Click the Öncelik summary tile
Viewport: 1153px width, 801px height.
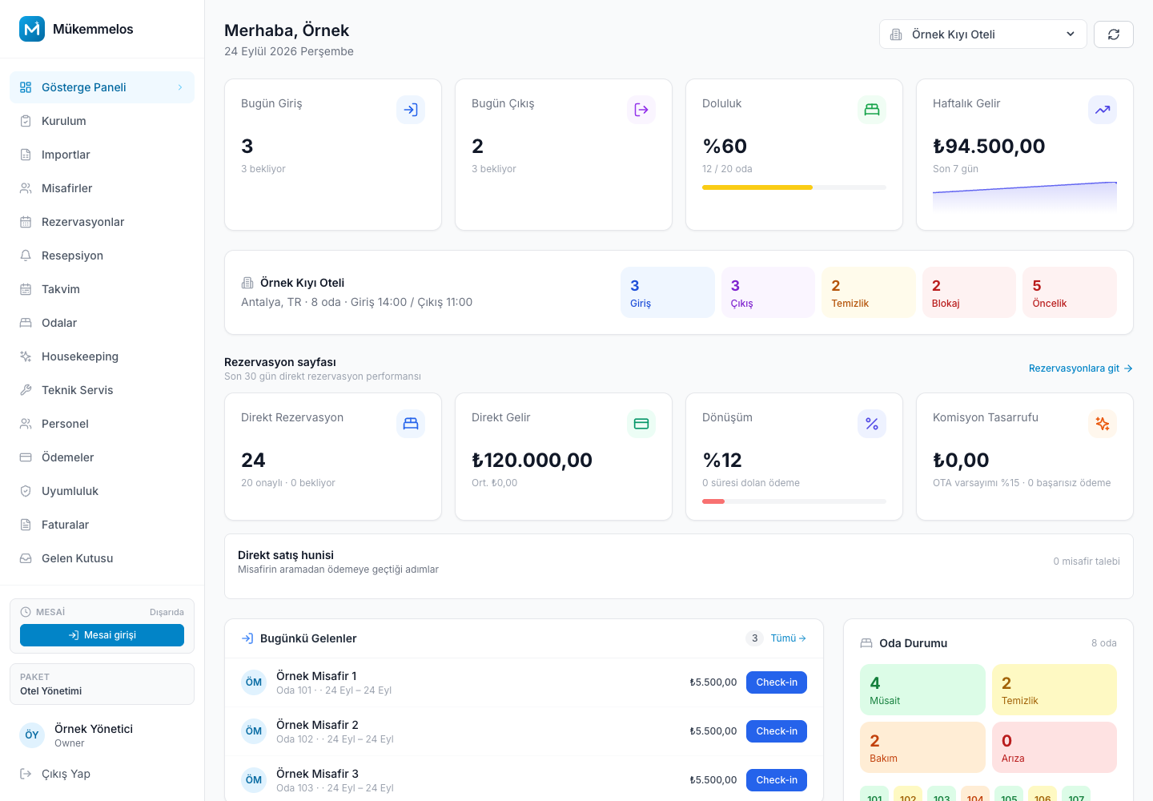pyautogui.click(x=1070, y=292)
